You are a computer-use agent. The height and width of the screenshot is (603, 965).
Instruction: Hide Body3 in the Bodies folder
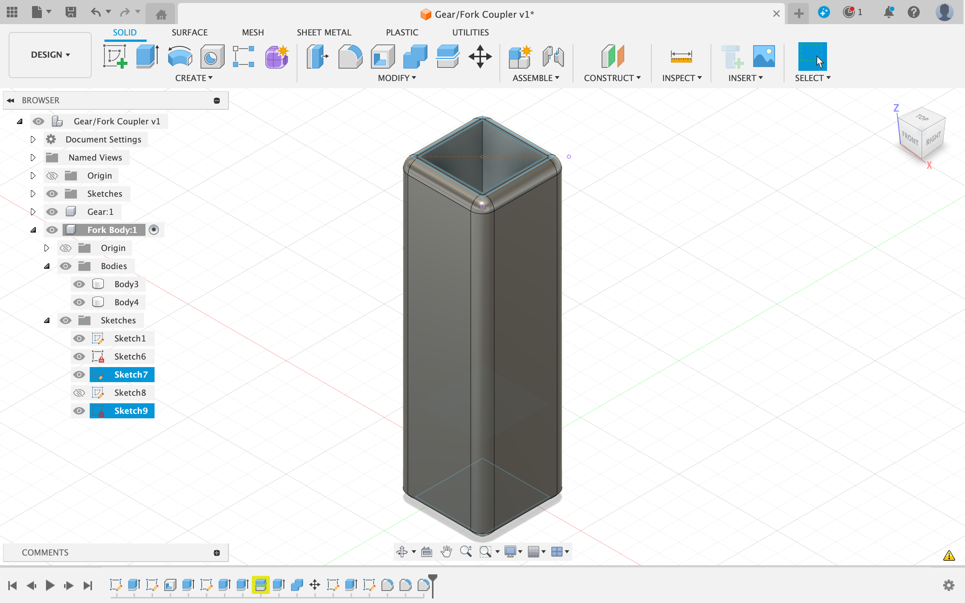coord(80,283)
